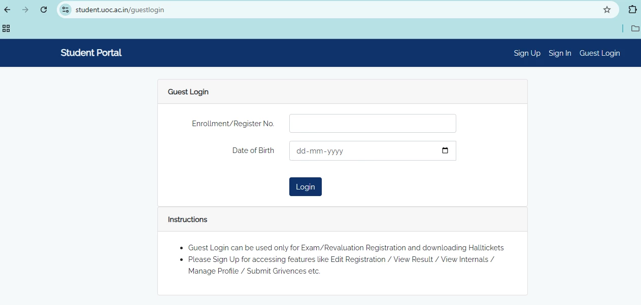View site information icon in address bar

tap(65, 10)
